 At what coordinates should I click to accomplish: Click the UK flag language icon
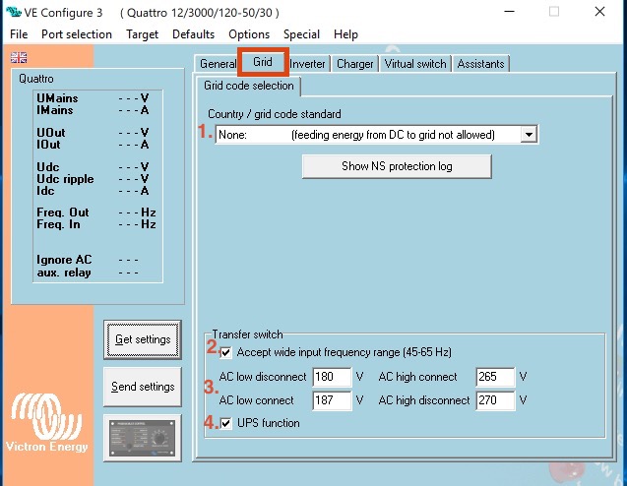coord(19,58)
